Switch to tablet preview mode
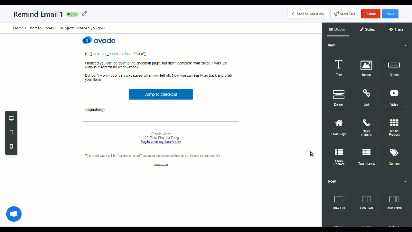This screenshot has width=412, height=232. coord(11,132)
